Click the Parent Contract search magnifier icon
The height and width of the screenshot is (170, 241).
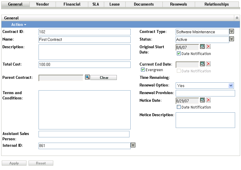pos(87,77)
